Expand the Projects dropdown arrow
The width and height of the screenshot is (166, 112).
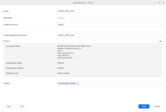pos(160,83)
